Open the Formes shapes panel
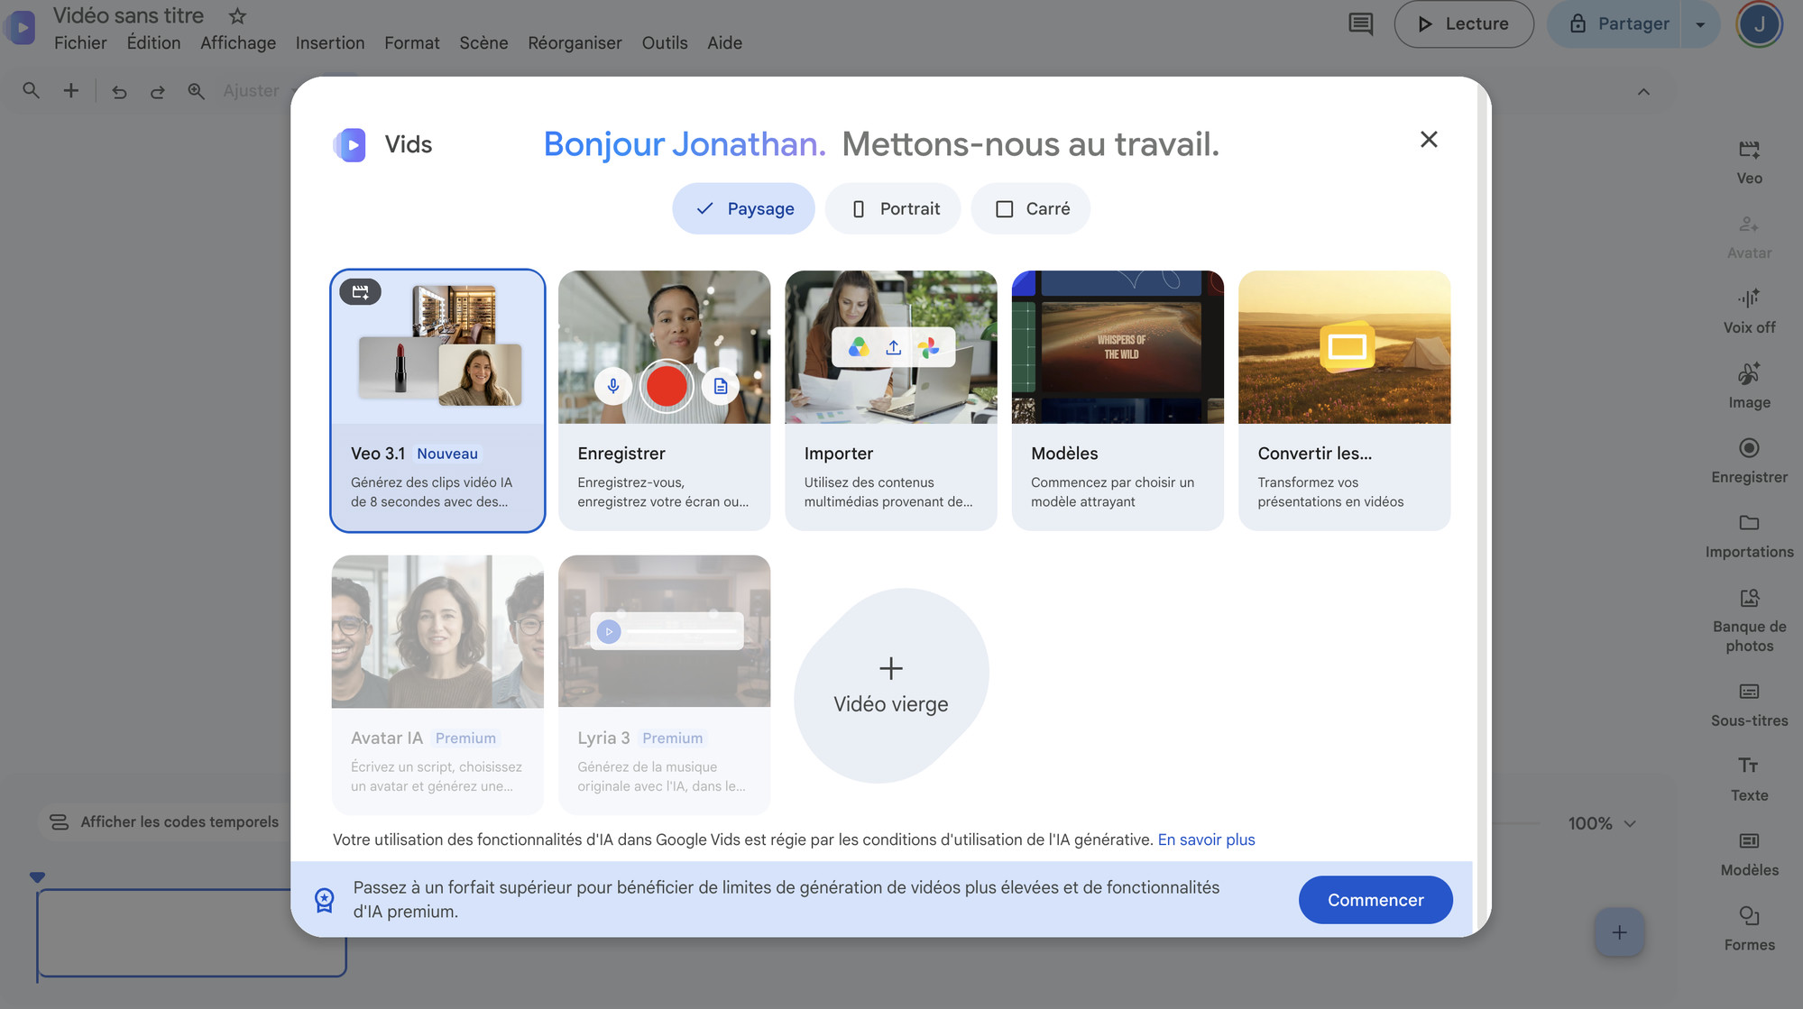 pyautogui.click(x=1749, y=930)
